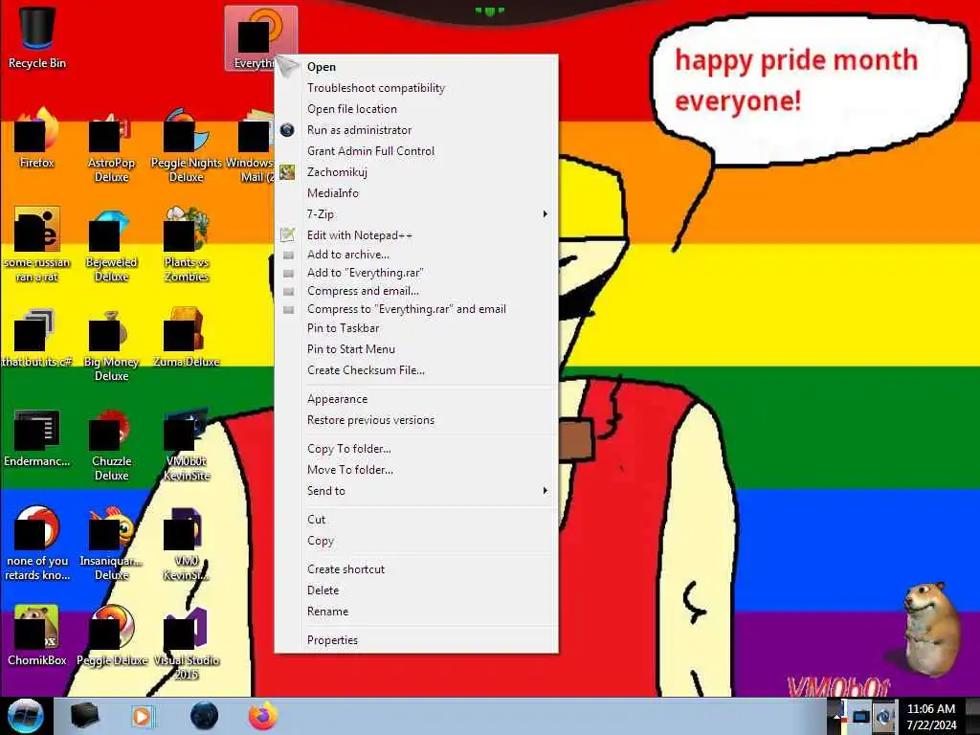Open the Recycle Bin desktop icon
This screenshot has height=735, width=980.
pos(37,37)
